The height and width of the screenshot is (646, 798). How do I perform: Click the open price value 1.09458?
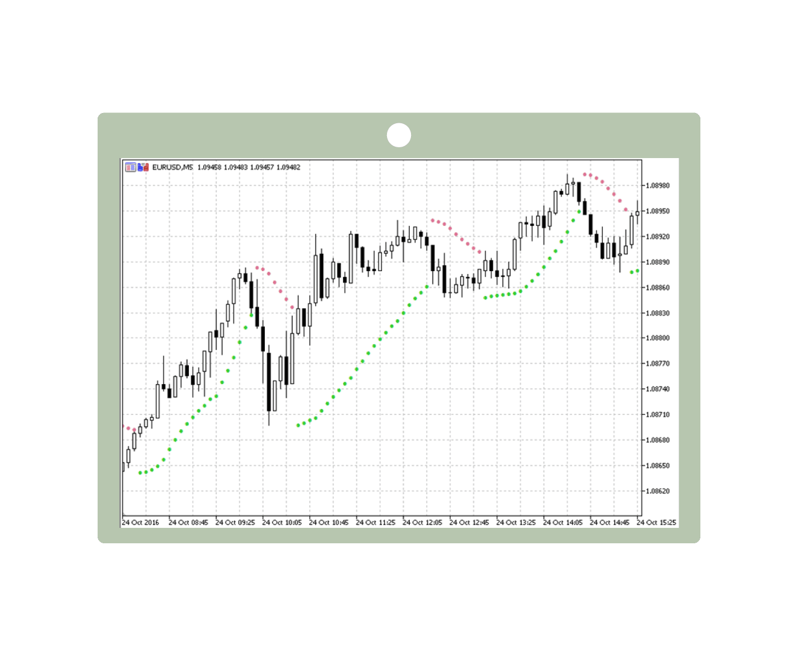(x=209, y=167)
